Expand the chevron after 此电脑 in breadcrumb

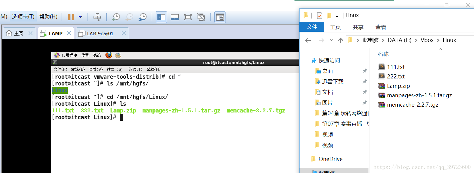click(383, 40)
